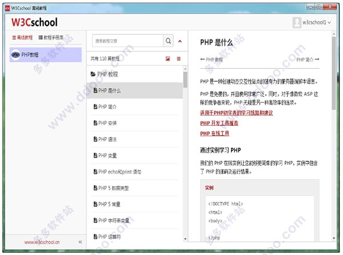
Task: Open link 适用于PHP初学者的学习线路和建议
Action: pyautogui.click(x=237, y=113)
